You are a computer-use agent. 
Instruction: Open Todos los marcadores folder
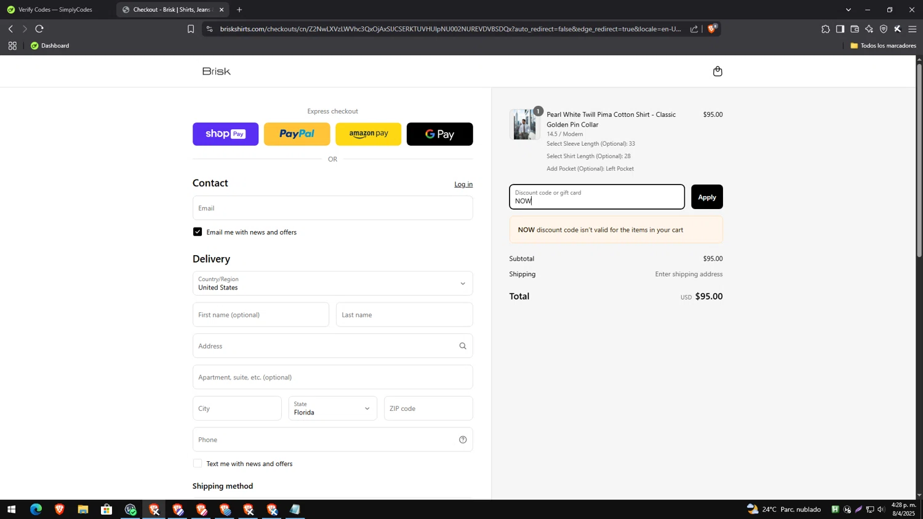click(x=883, y=46)
